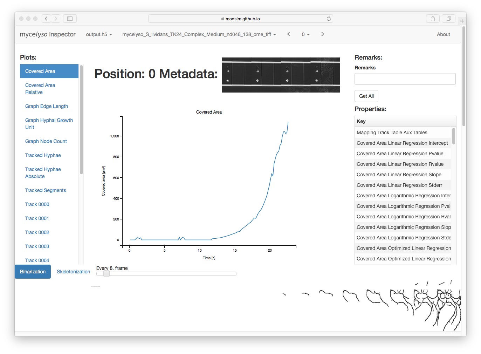
Task: Select the Graph Node Count plot
Action: [x=46, y=141]
